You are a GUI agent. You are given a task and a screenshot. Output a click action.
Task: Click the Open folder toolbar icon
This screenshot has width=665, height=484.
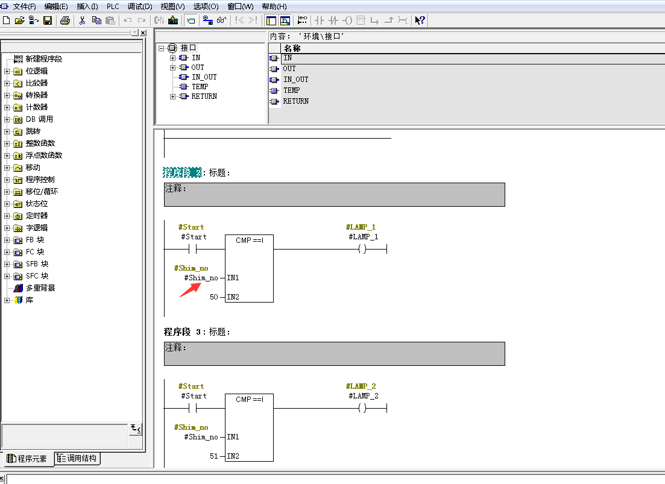[x=19, y=20]
